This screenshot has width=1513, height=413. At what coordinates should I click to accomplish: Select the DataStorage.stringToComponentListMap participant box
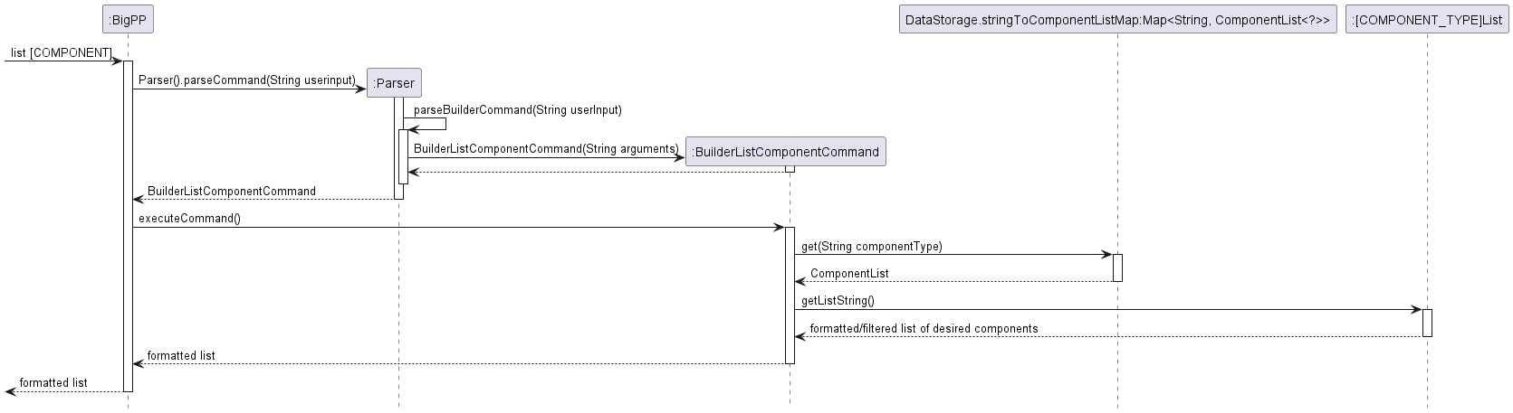click(x=1117, y=20)
